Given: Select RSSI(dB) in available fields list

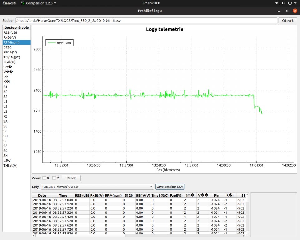Looking at the screenshot, I should click(10, 32).
